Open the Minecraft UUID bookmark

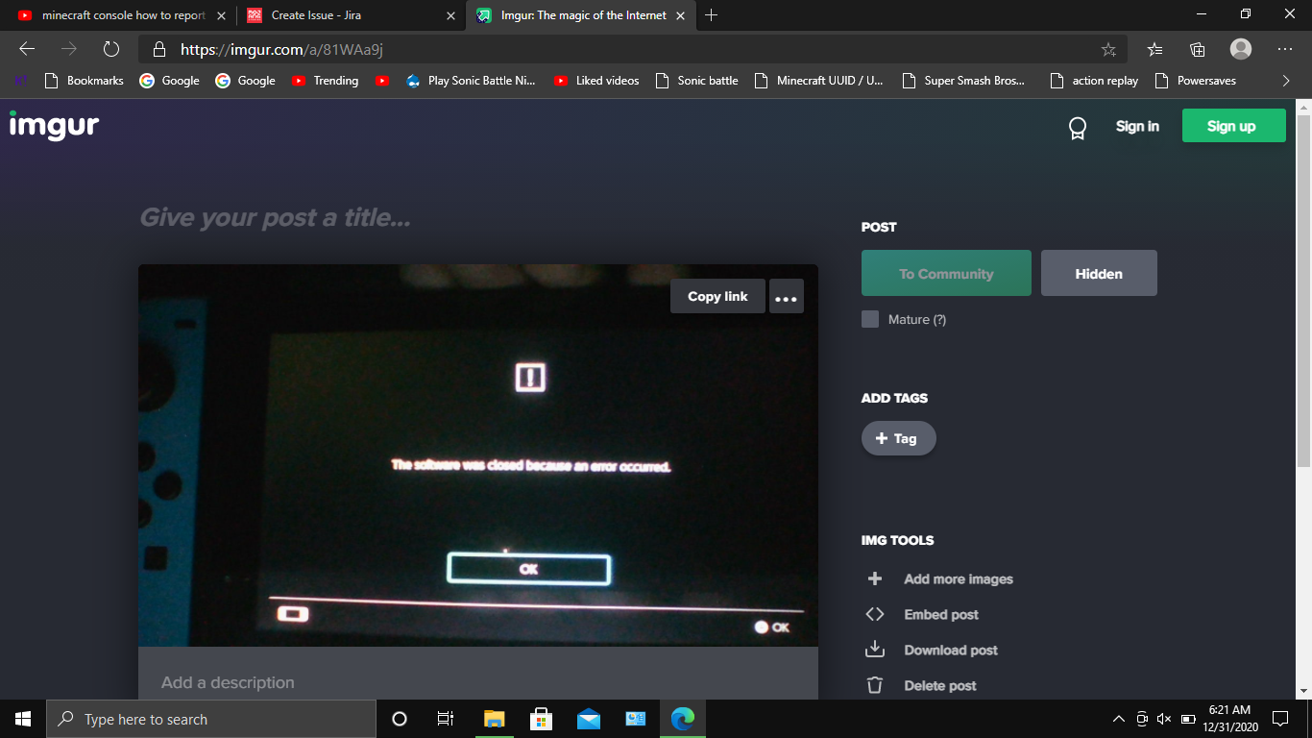819,81
